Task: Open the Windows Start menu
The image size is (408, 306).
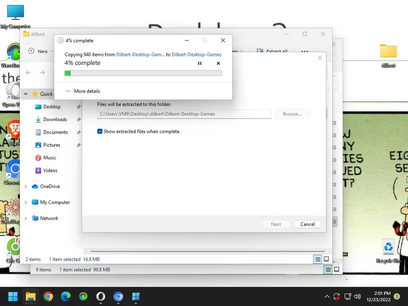Action: click(13, 296)
